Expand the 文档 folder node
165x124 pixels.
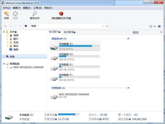[7, 42]
